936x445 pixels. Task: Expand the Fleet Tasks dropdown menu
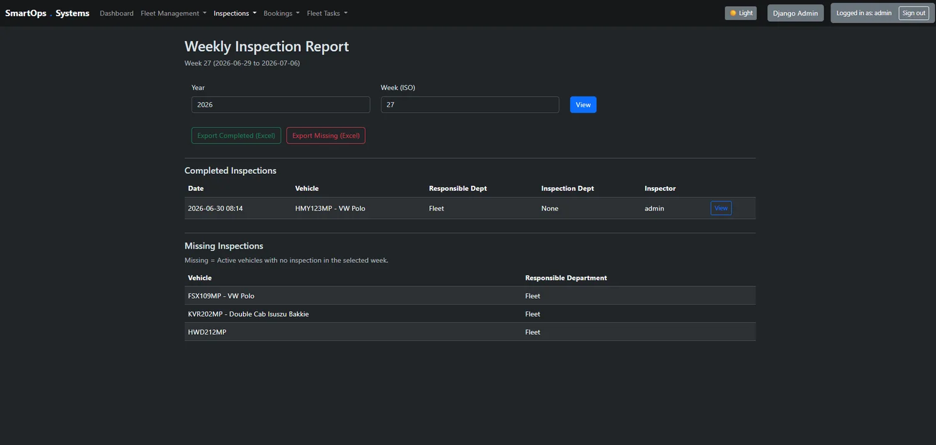tap(327, 13)
